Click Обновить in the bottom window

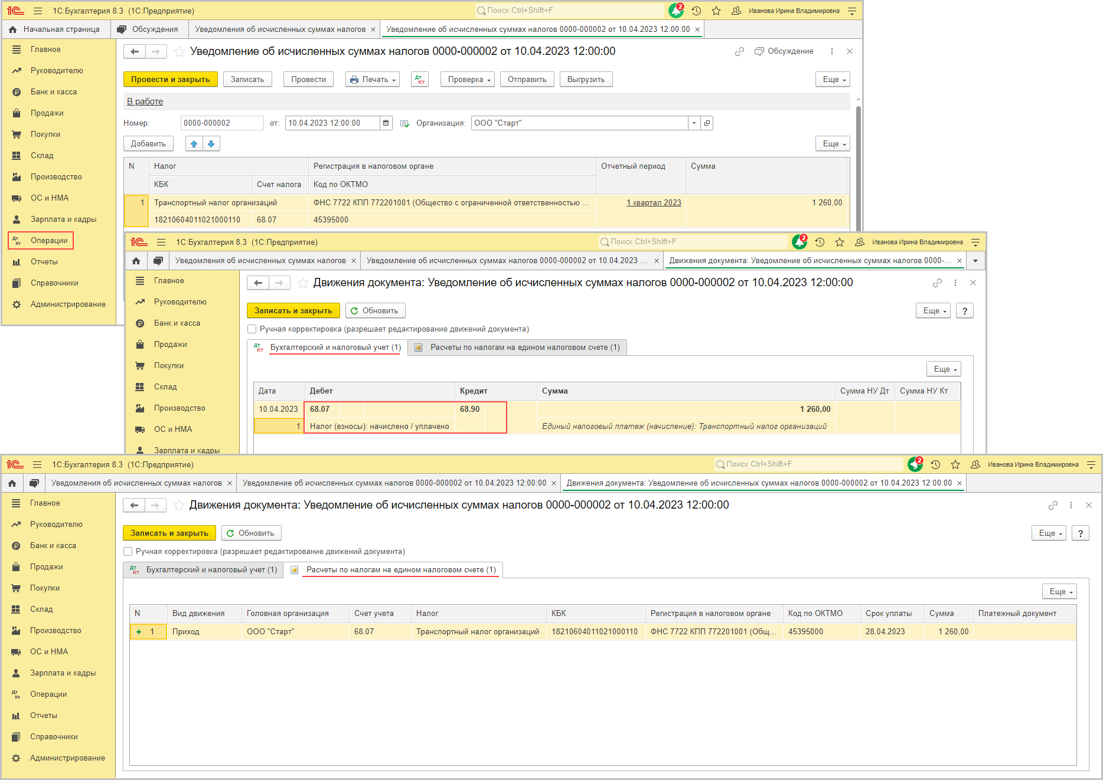252,533
